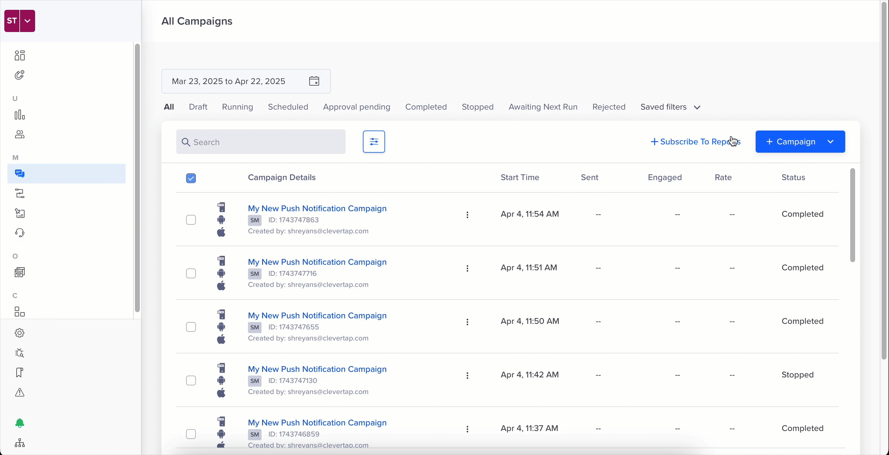889x455 pixels.
Task: Open the organization hierarchy sidebar icon
Action: pos(20,443)
